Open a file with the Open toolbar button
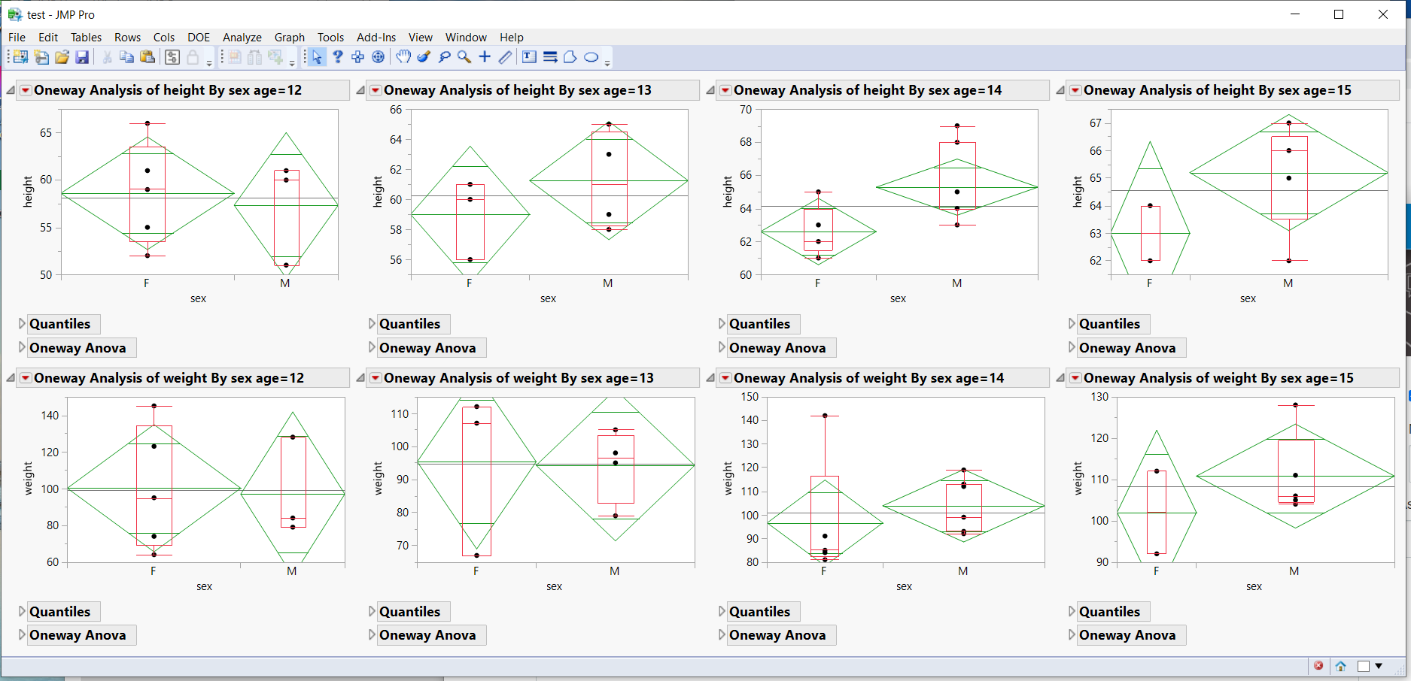This screenshot has height=681, width=1411. [x=62, y=56]
